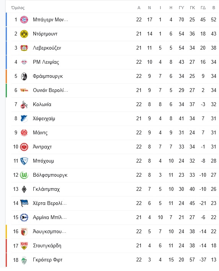
Task: Click the ΓΔ goal difference header
Action: pyautogui.click(x=203, y=8)
